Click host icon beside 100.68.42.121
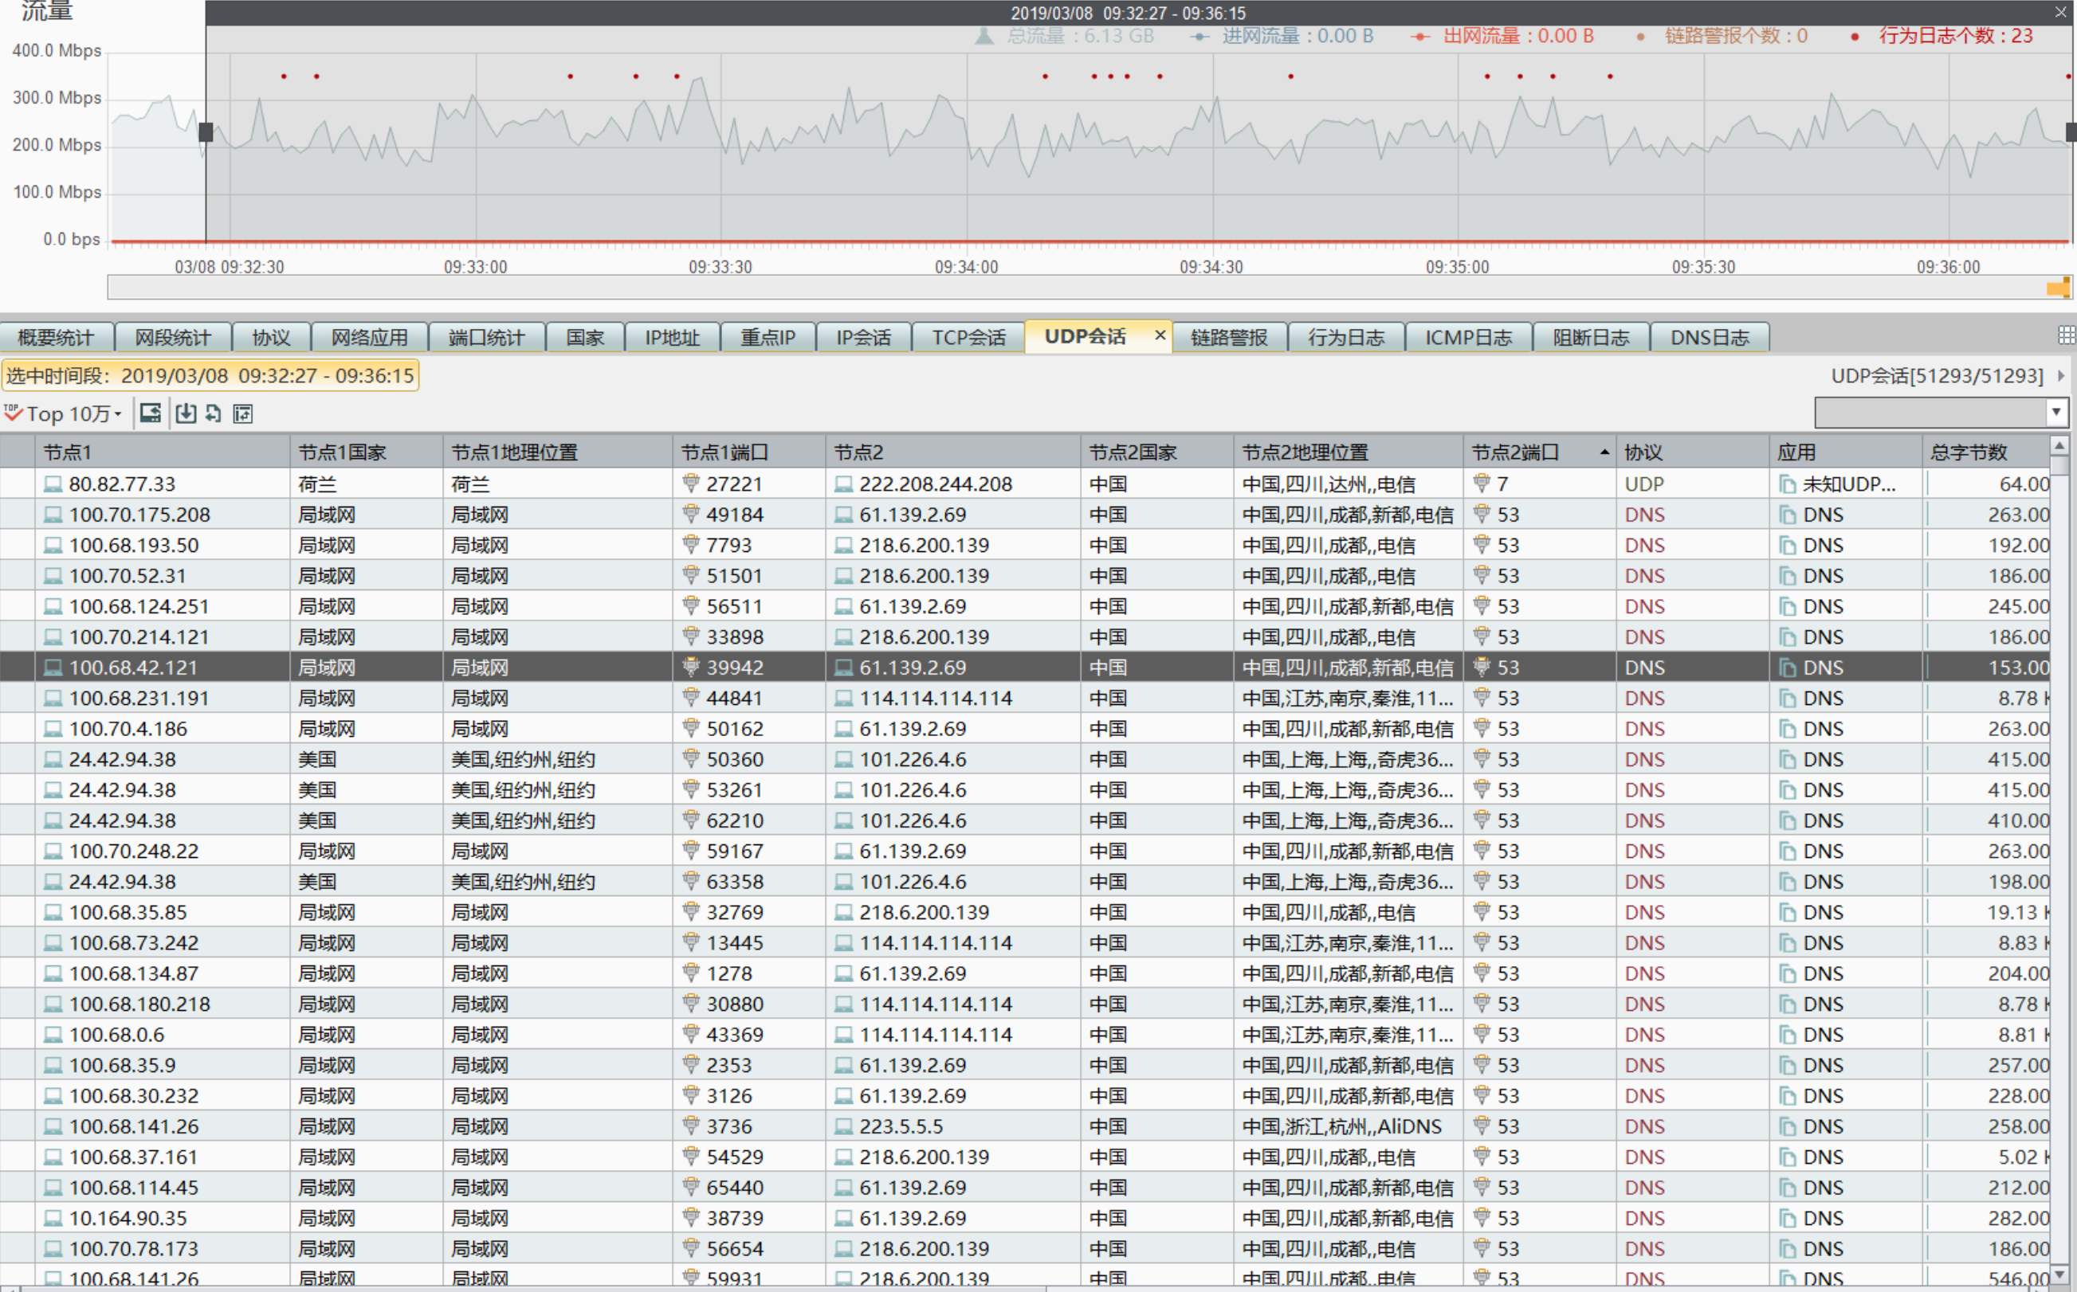Screen dimensions: 2077x1292 [x=53, y=668]
